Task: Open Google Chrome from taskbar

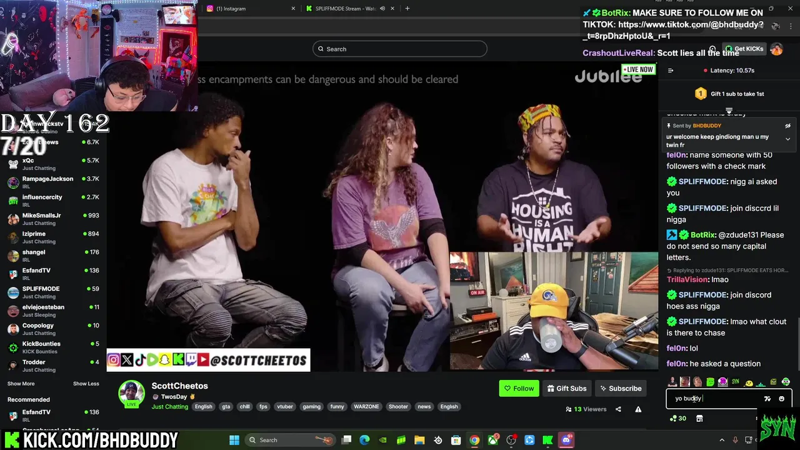Action: pyautogui.click(x=474, y=440)
